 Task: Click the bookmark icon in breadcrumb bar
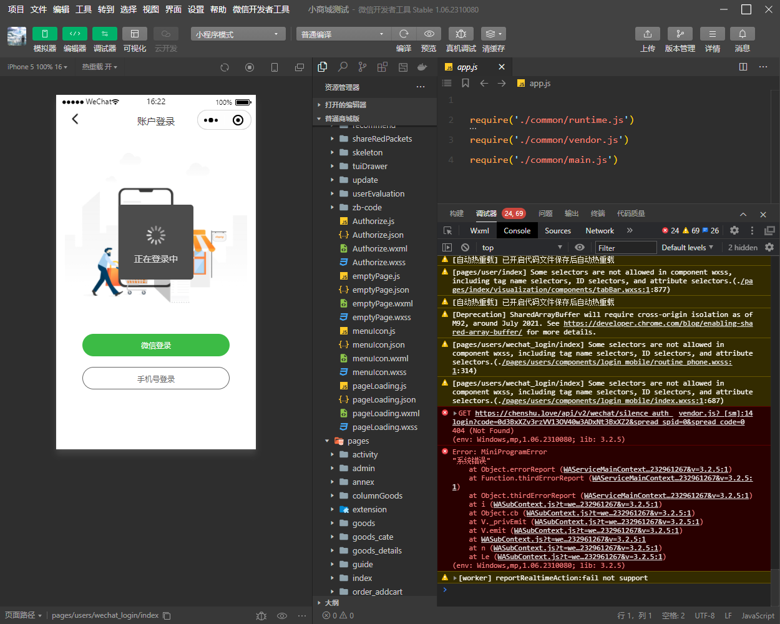point(466,83)
